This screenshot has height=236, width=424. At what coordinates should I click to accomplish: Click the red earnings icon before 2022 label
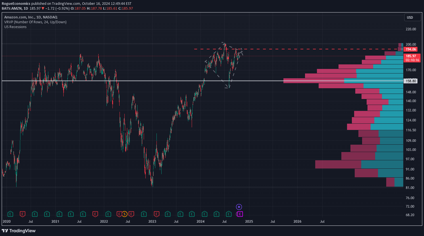[x=95, y=214]
